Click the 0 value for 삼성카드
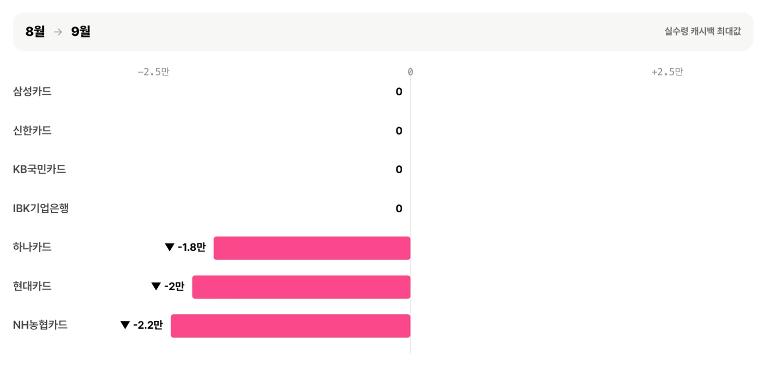This screenshot has width=771, height=374. [399, 92]
